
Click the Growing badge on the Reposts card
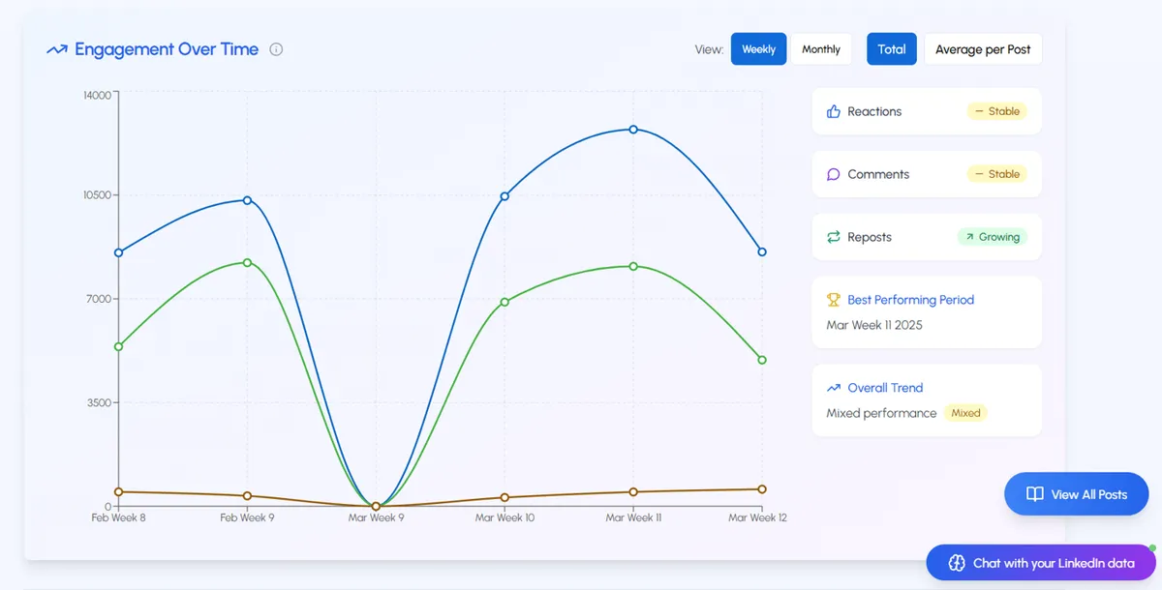point(993,236)
